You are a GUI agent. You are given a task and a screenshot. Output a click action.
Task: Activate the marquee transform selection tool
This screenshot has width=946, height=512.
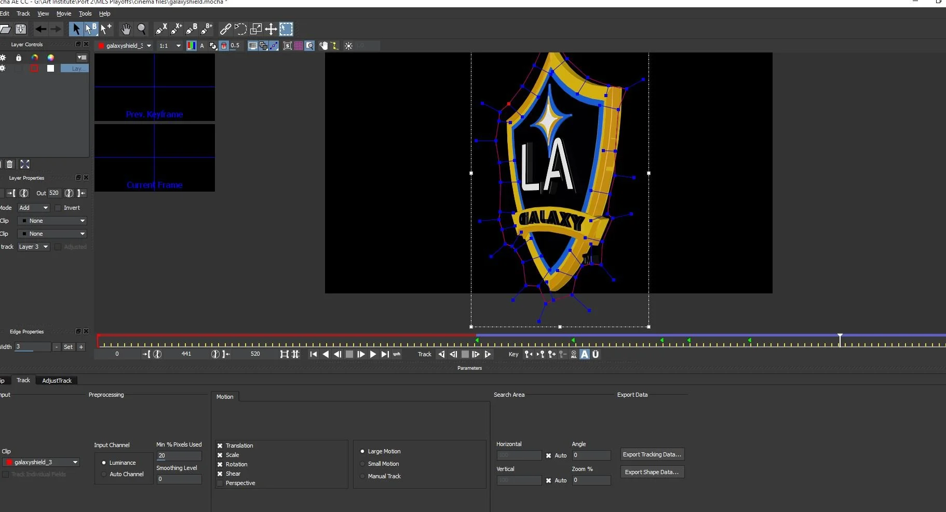coord(287,29)
